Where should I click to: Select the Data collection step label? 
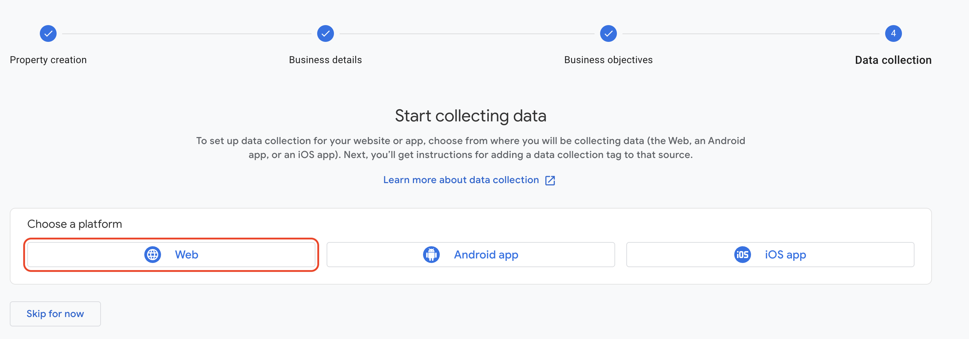[893, 60]
